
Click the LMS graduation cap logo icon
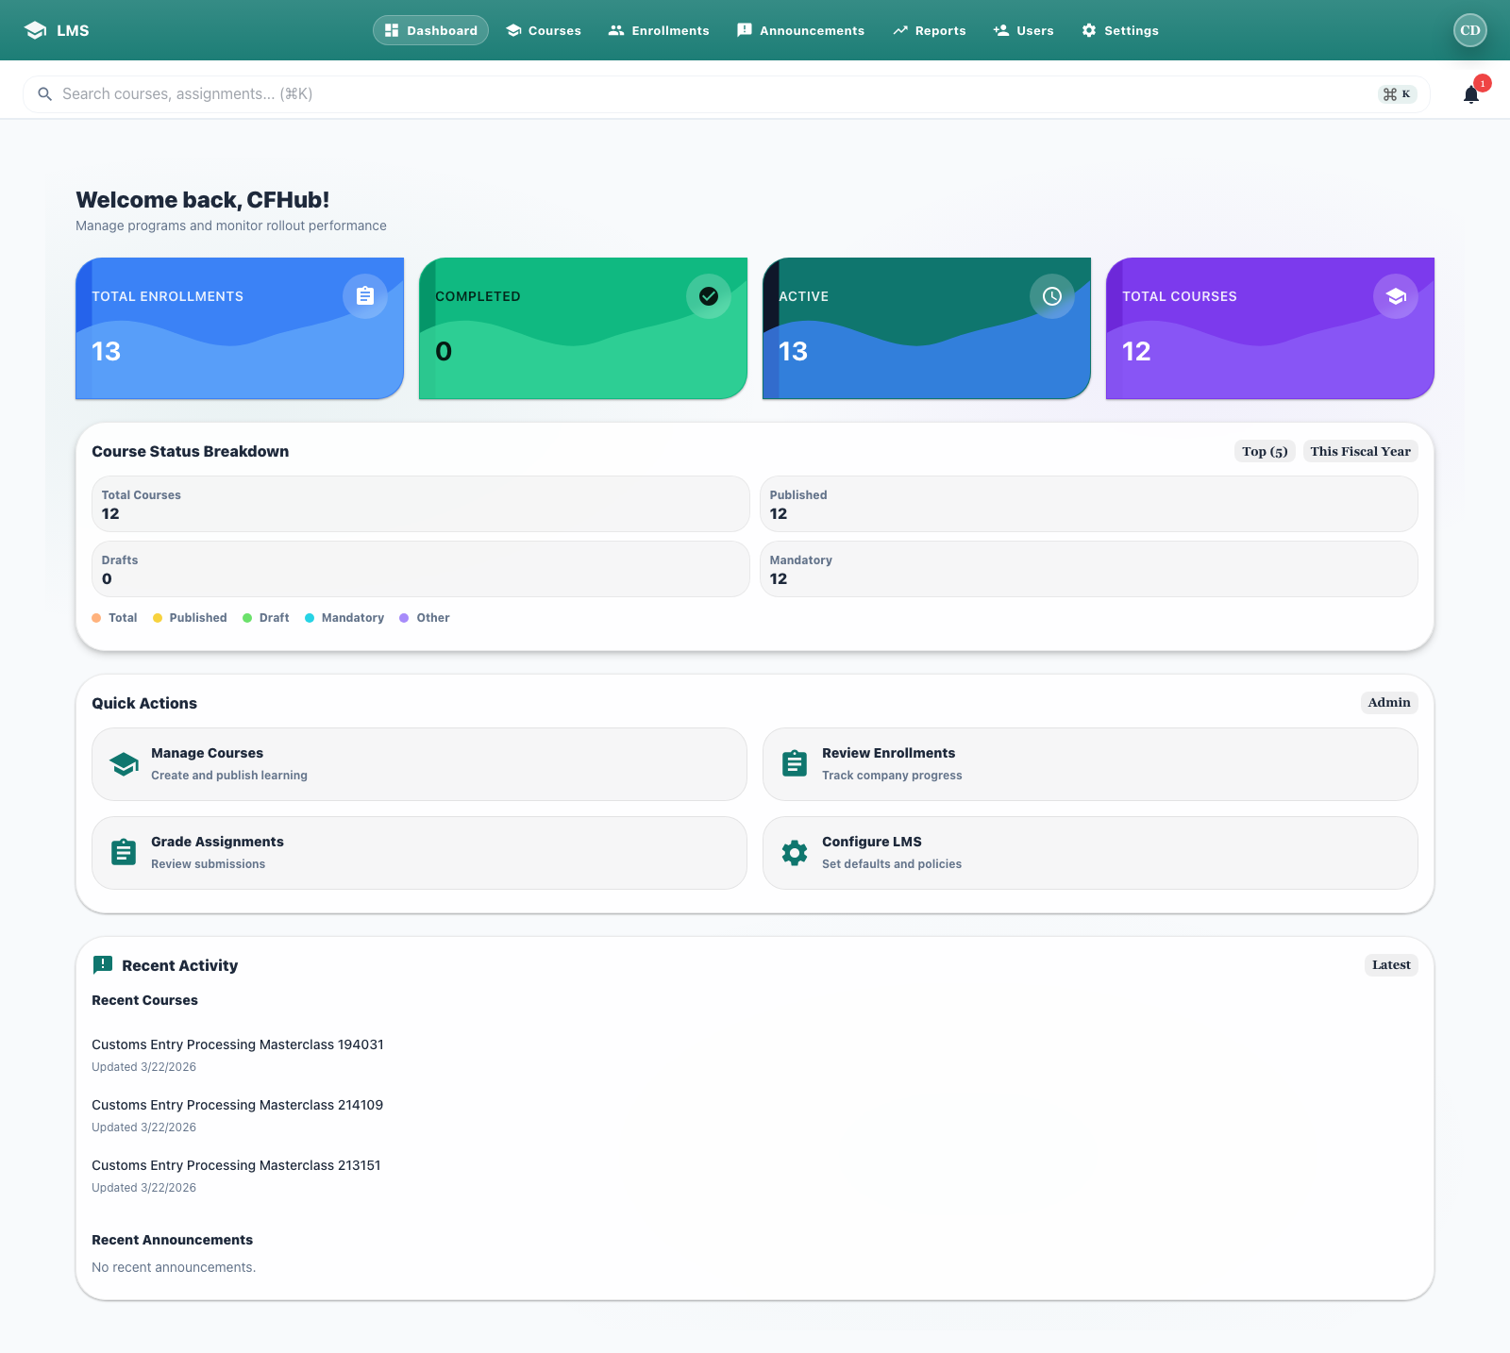tap(35, 29)
